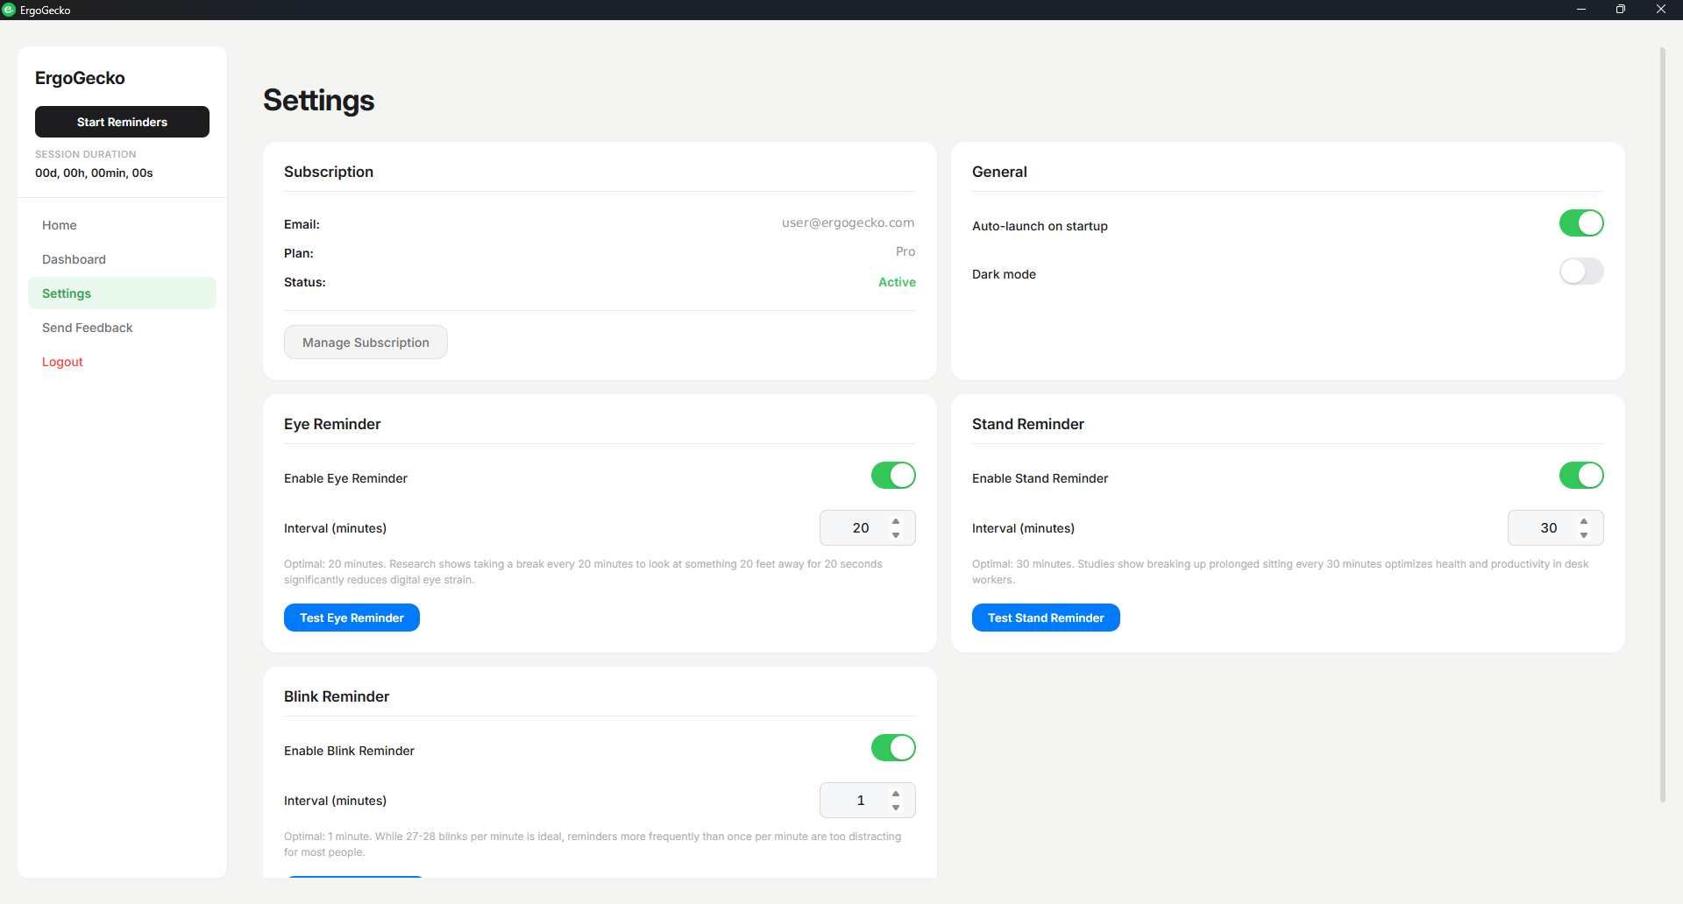Image resolution: width=1683 pixels, height=904 pixels.
Task: Enable Dark mode
Action: point(1581,272)
